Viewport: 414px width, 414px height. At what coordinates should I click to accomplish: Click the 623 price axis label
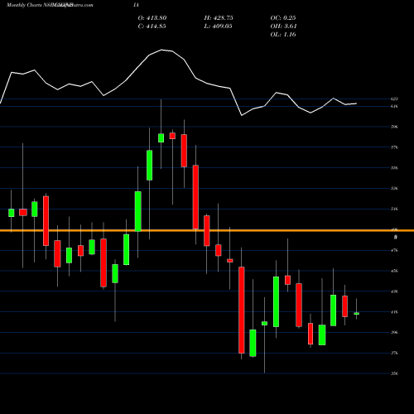point(394,99)
